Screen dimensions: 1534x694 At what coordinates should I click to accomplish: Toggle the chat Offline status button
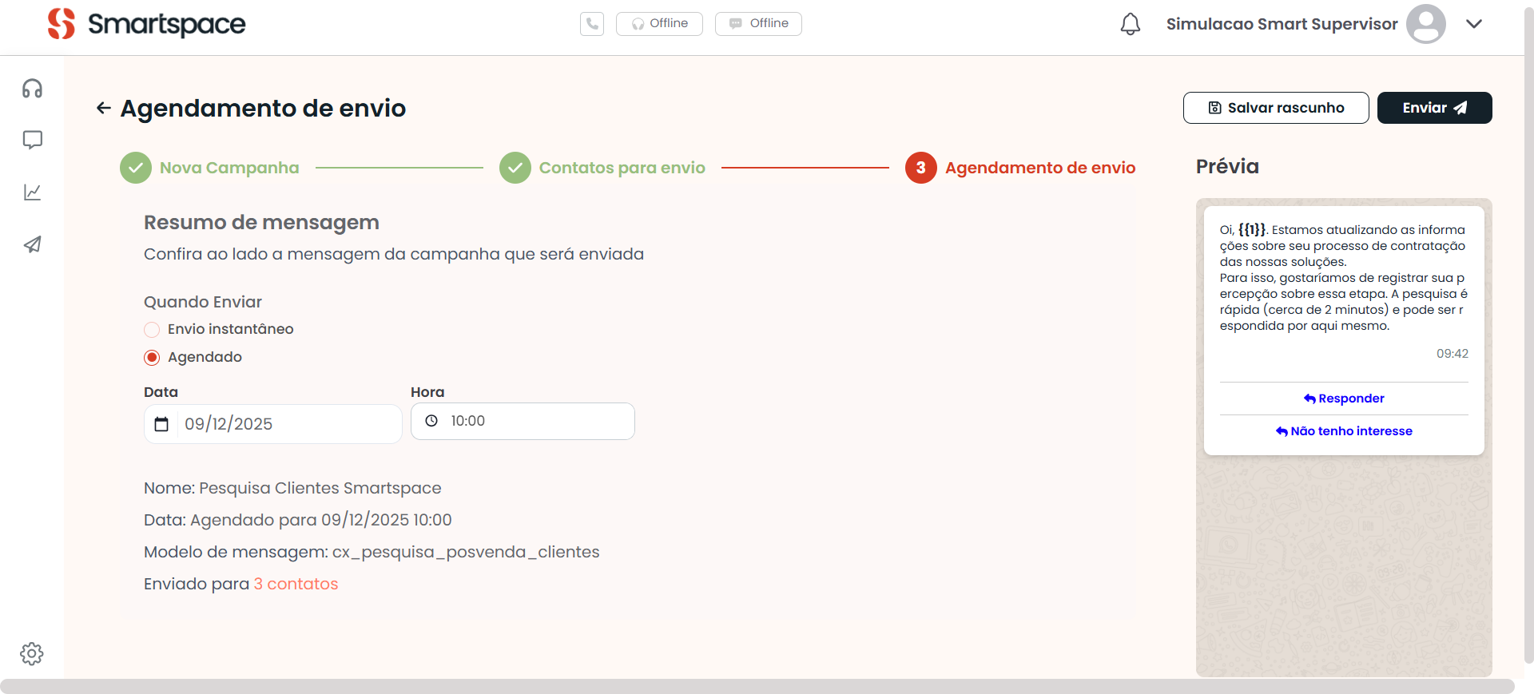coord(758,24)
